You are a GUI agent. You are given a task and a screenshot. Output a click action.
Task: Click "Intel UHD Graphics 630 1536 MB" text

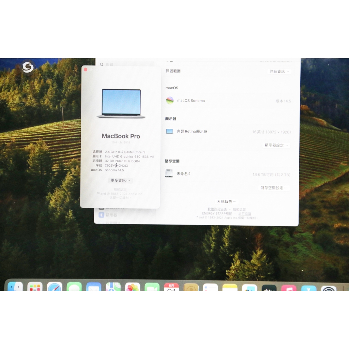point(130,156)
